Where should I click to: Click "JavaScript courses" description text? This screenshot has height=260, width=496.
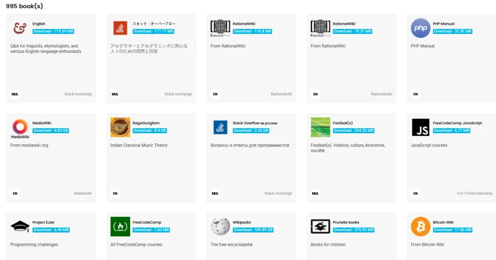pyautogui.click(x=429, y=145)
